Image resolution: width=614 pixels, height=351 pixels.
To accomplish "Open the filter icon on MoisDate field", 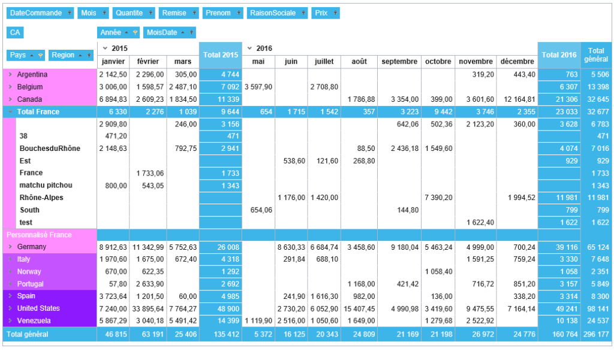I will 191,32.
